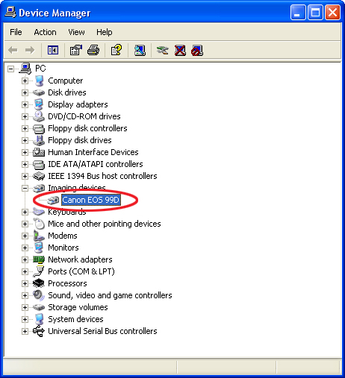This screenshot has width=345, height=378.
Task: Click the Print toolbar icon
Action: pos(93,50)
